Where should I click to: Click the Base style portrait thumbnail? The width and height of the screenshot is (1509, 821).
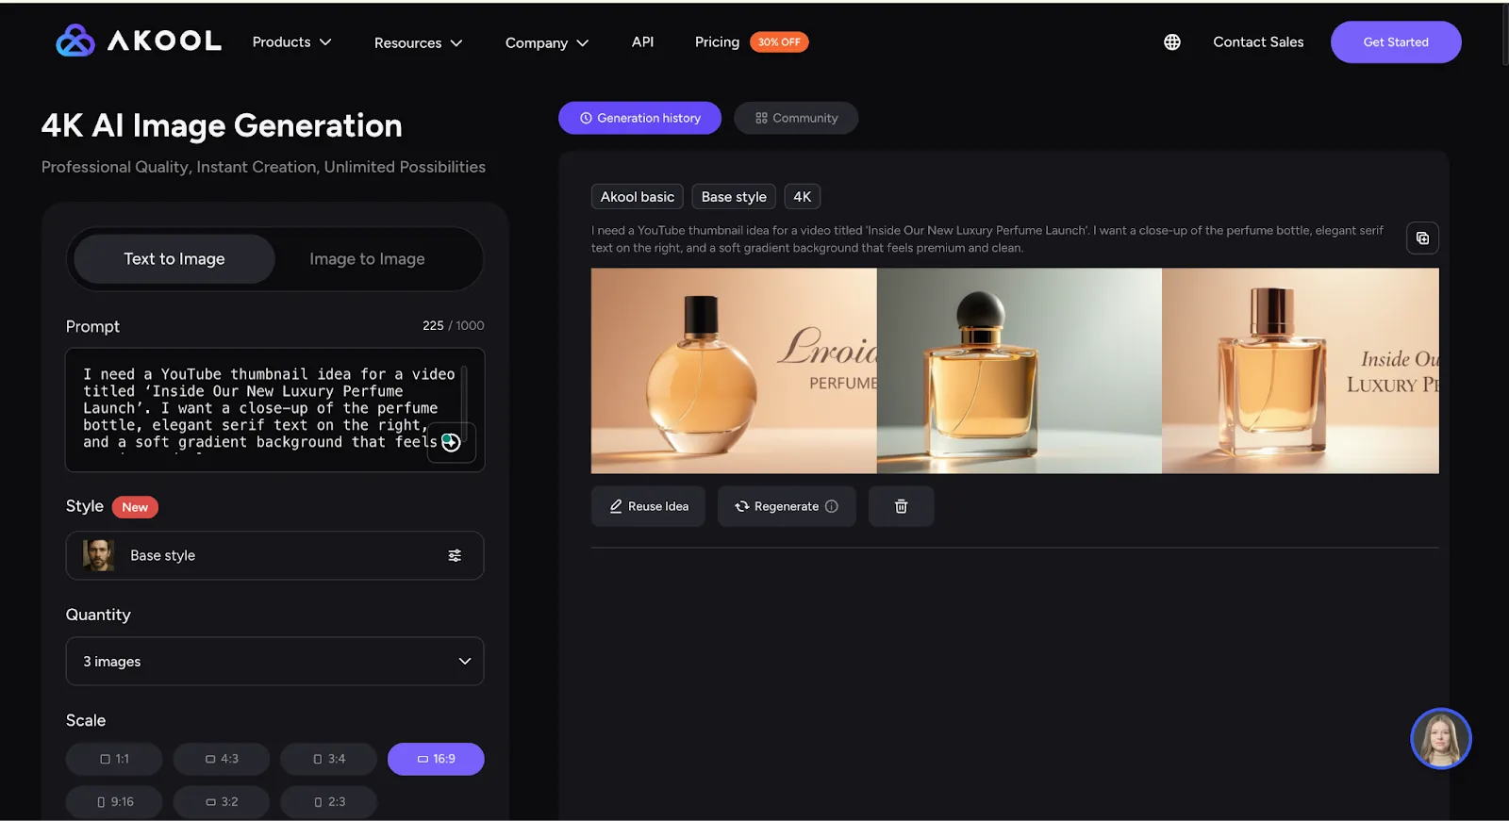tap(98, 555)
